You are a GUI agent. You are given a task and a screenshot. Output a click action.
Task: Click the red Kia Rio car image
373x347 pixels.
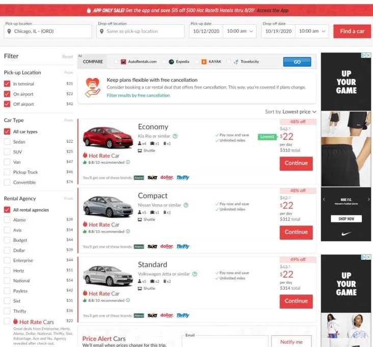pyautogui.click(x=108, y=137)
